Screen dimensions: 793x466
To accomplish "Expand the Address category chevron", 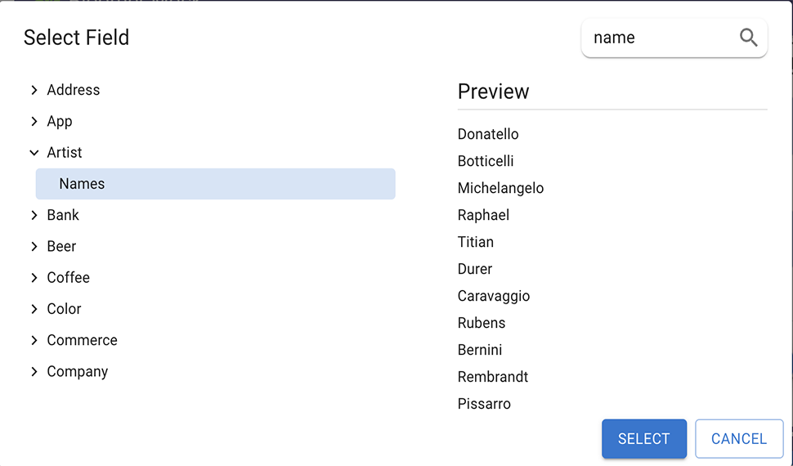I will pyautogui.click(x=34, y=90).
